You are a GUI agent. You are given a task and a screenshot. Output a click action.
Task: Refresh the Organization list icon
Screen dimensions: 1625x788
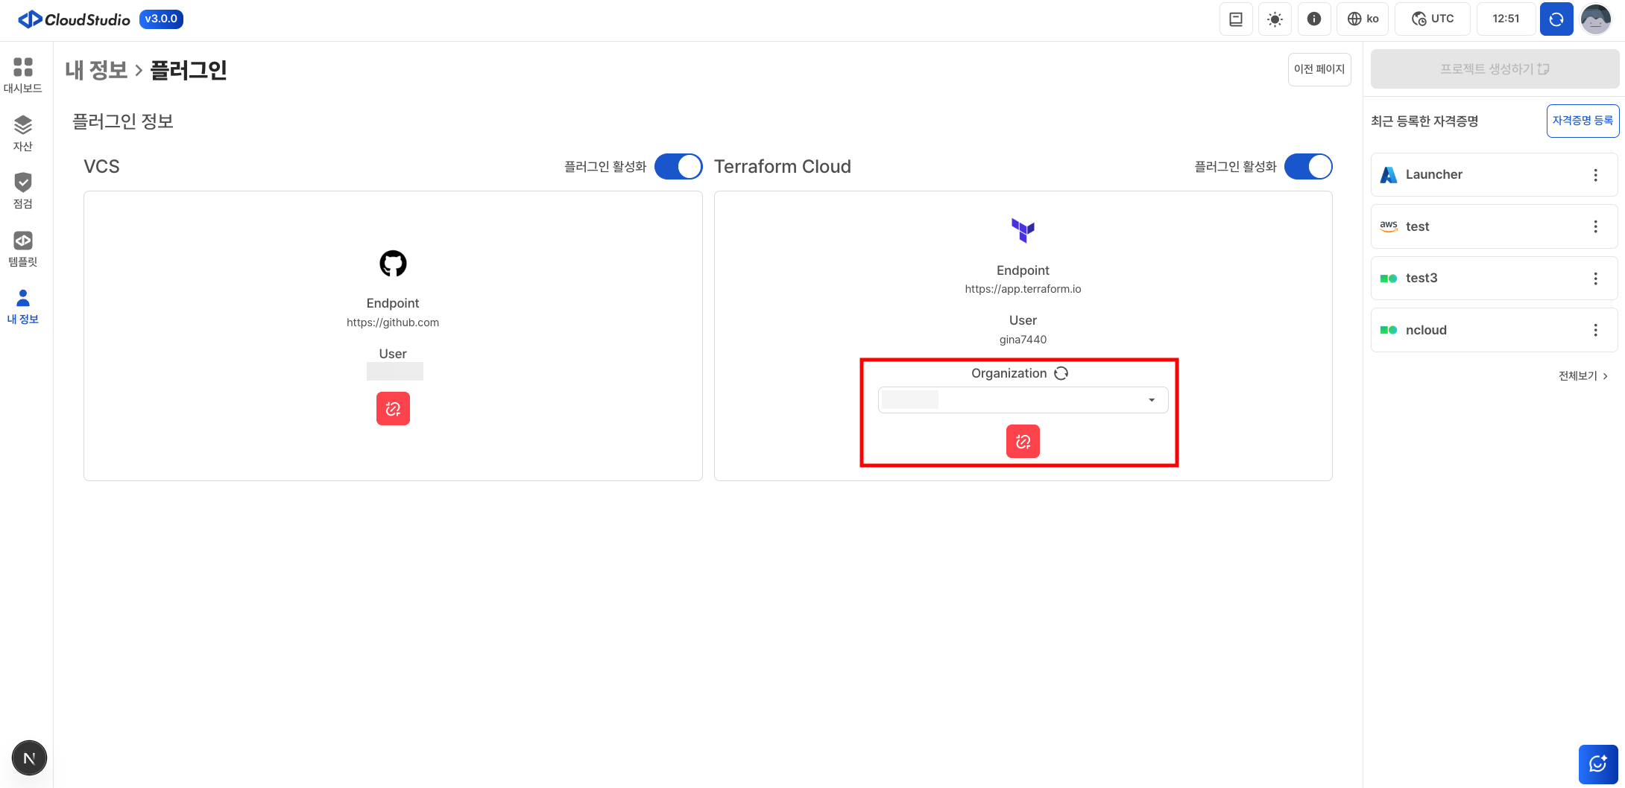click(x=1061, y=373)
